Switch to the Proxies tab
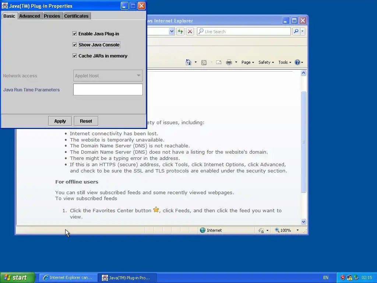The width and height of the screenshot is (377, 283). click(52, 16)
